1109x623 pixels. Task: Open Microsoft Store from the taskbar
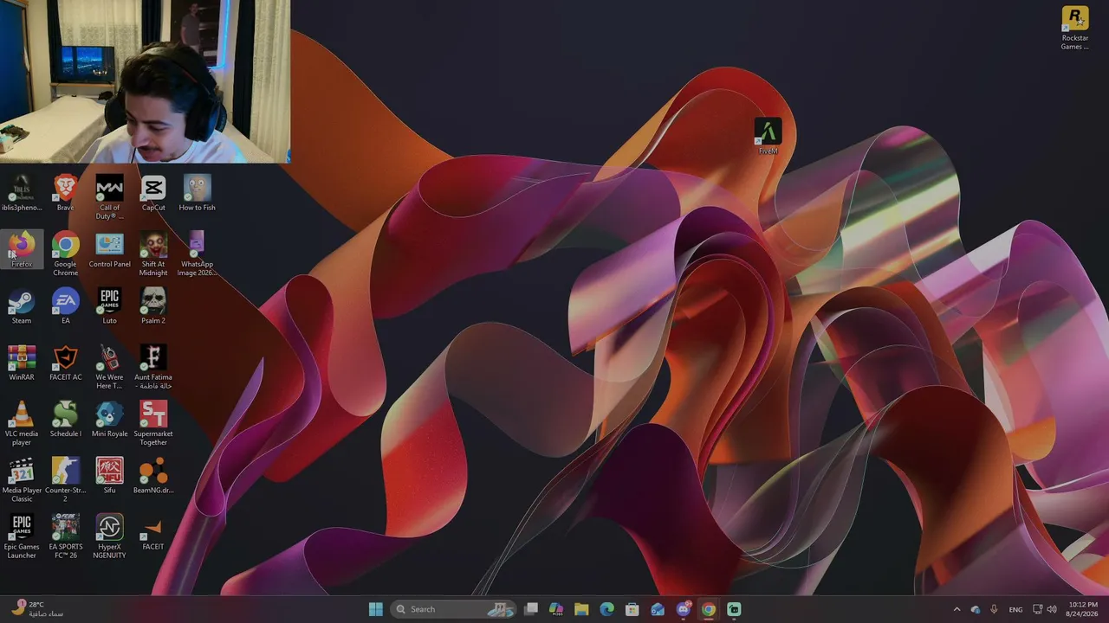(x=632, y=609)
